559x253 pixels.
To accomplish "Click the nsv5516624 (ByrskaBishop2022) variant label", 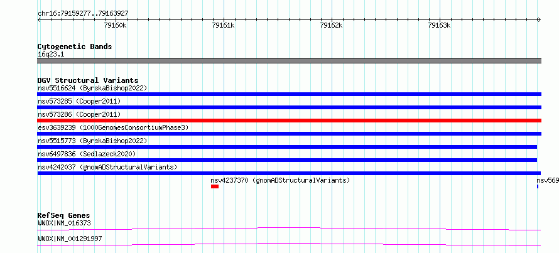I will tap(92, 88).
